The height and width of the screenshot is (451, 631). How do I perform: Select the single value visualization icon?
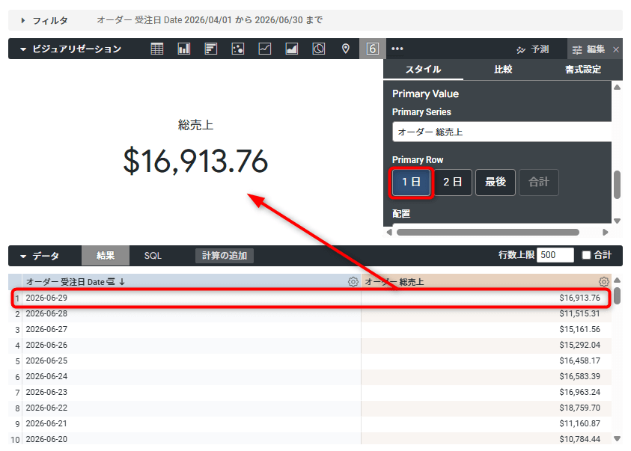click(373, 49)
